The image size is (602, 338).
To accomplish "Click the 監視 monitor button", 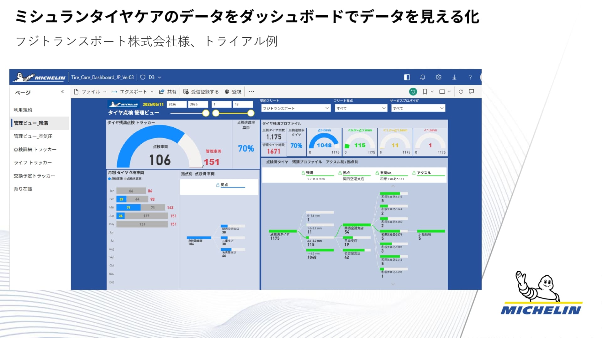I will click(x=233, y=92).
